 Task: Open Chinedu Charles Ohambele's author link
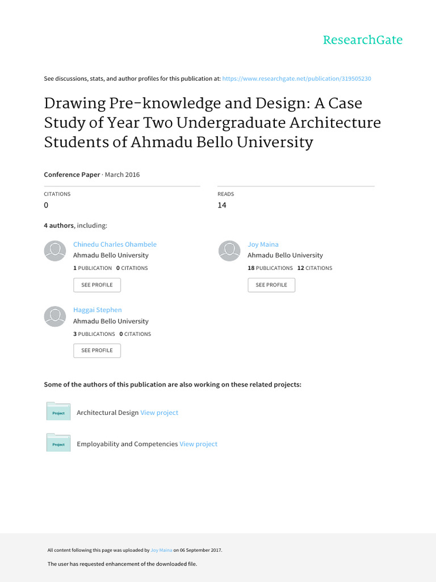(115, 244)
